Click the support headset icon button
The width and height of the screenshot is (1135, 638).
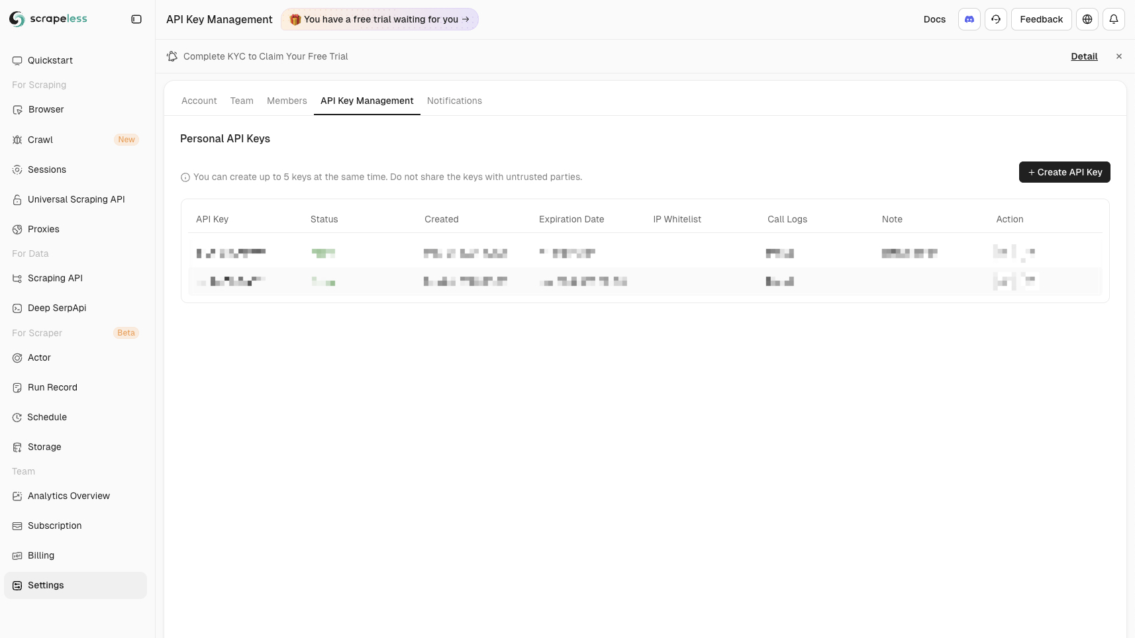pos(996,19)
